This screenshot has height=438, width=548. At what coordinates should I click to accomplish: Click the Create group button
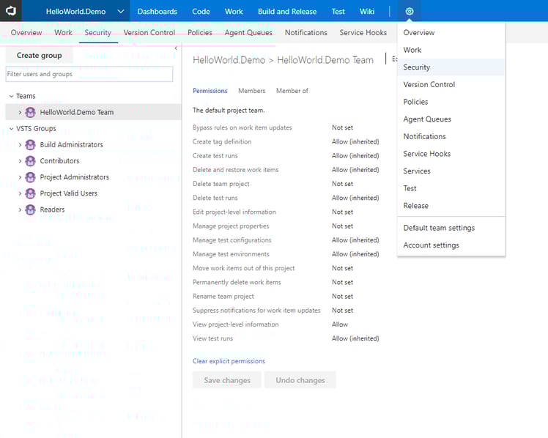39,55
